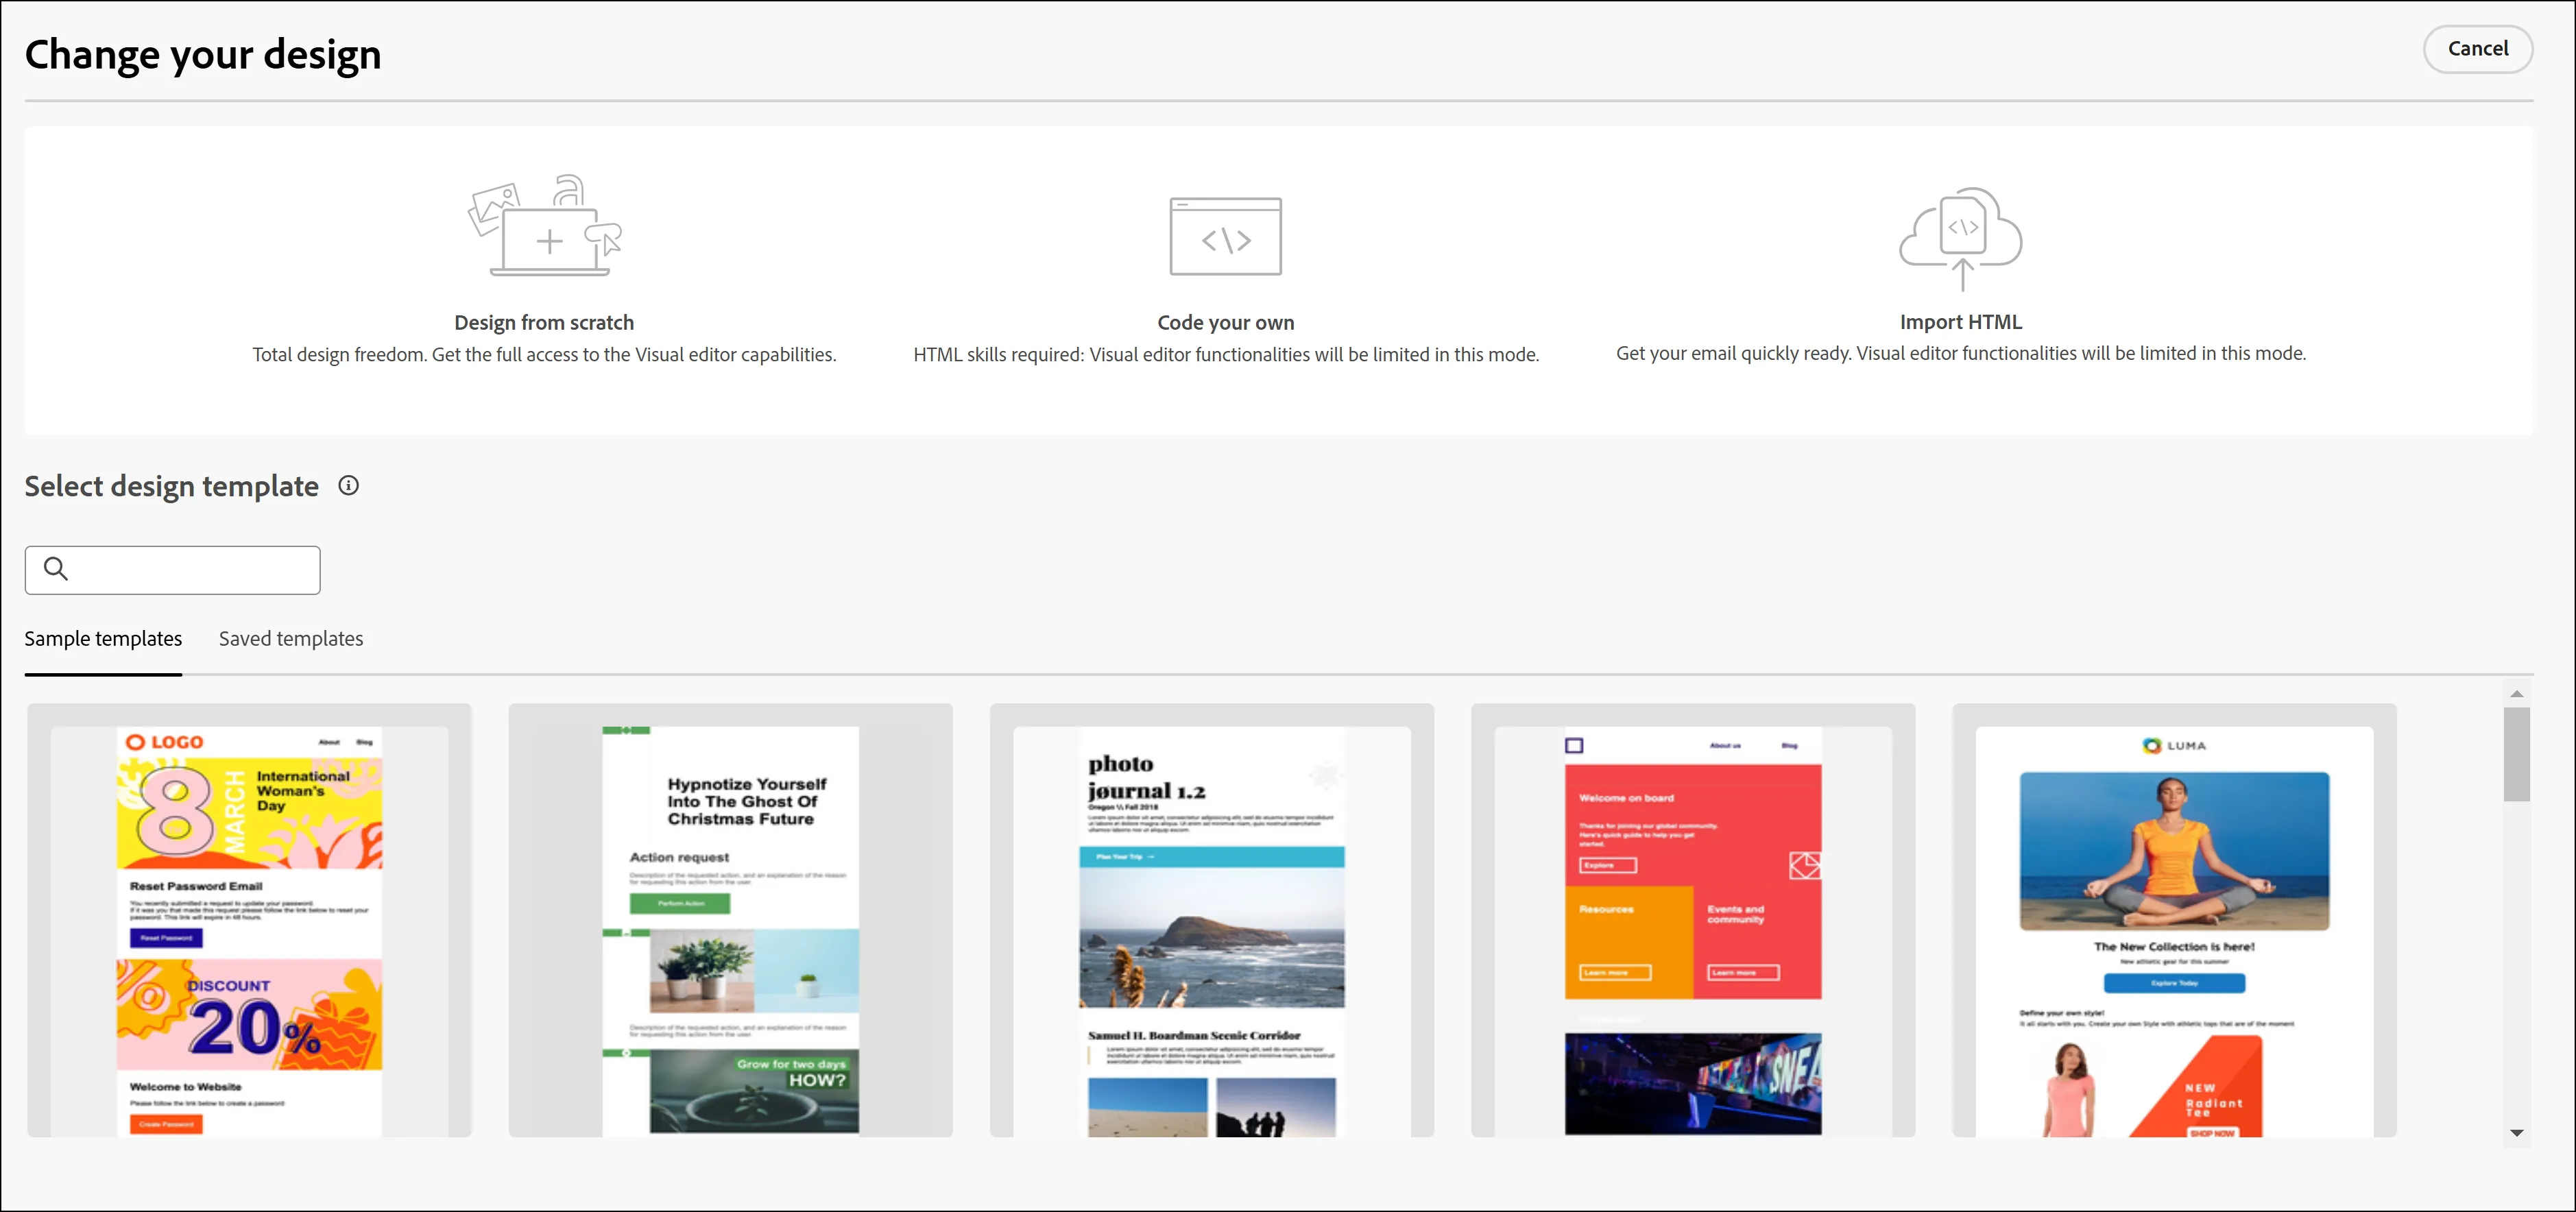Click 'Total design freedom' description text

[x=544, y=354]
